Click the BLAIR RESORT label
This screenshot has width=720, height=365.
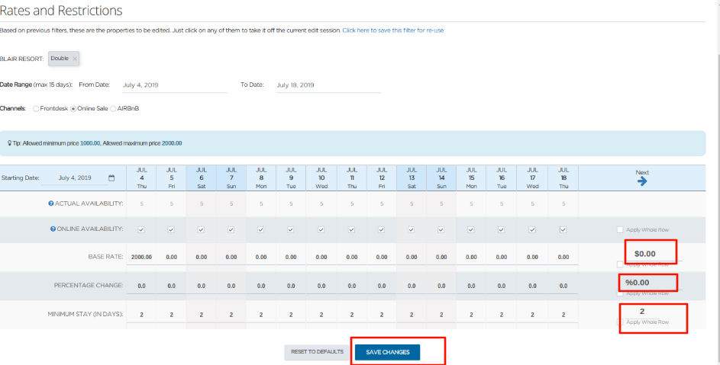(21, 59)
